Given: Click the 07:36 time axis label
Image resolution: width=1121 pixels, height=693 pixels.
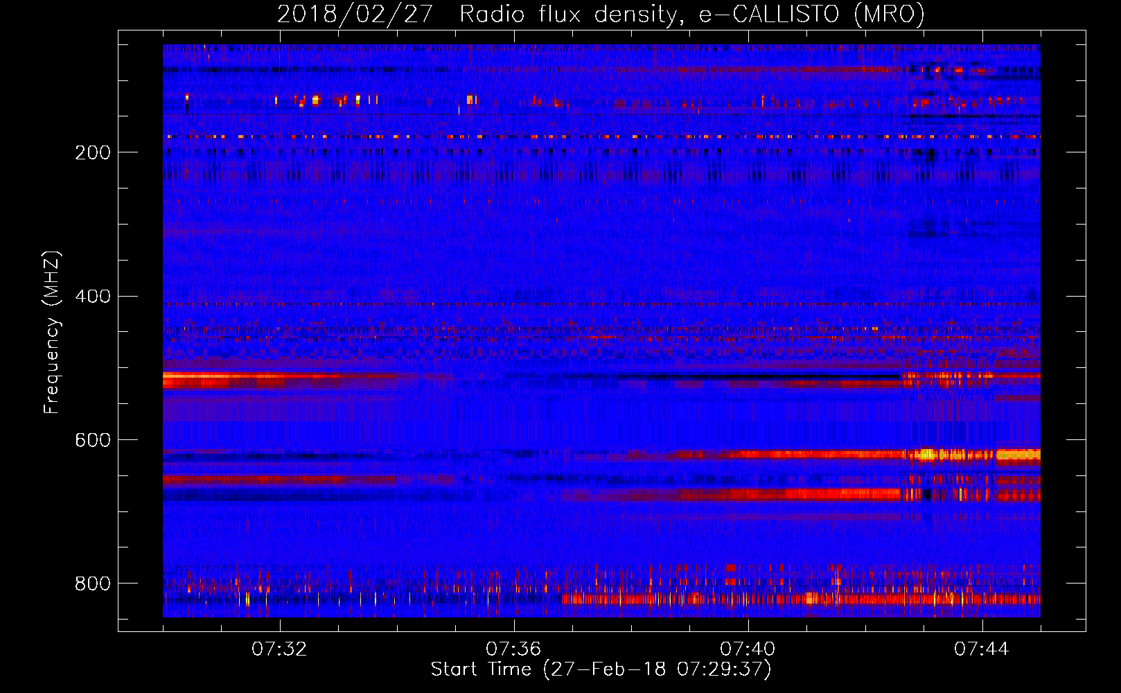Looking at the screenshot, I should coord(513,649).
